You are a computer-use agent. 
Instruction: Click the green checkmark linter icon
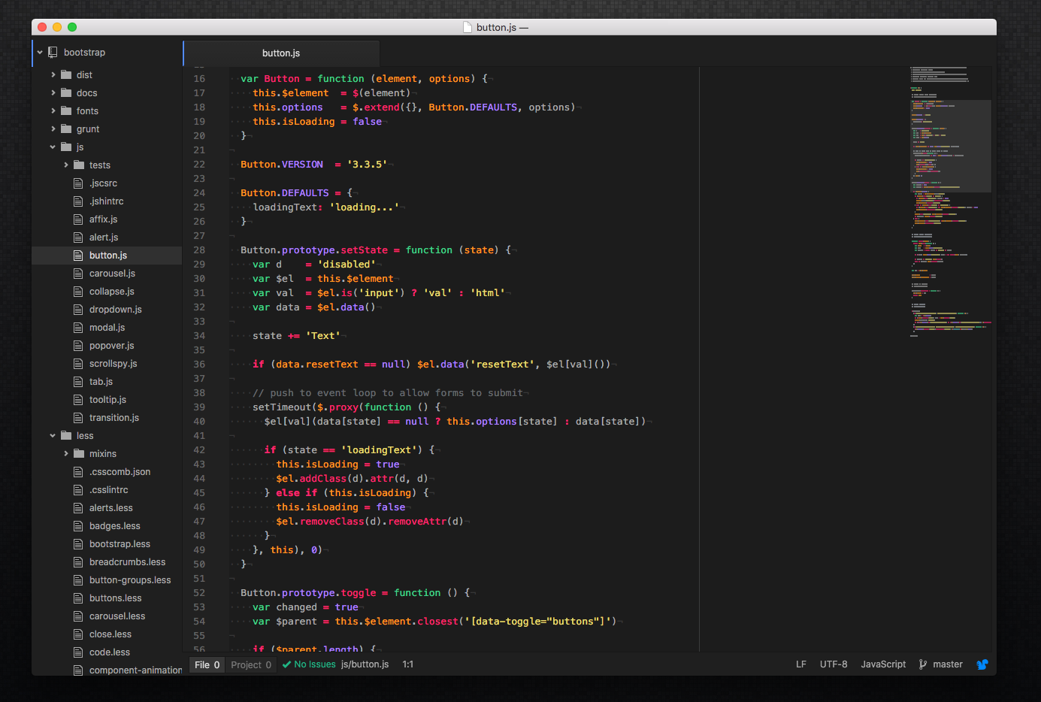[286, 664]
